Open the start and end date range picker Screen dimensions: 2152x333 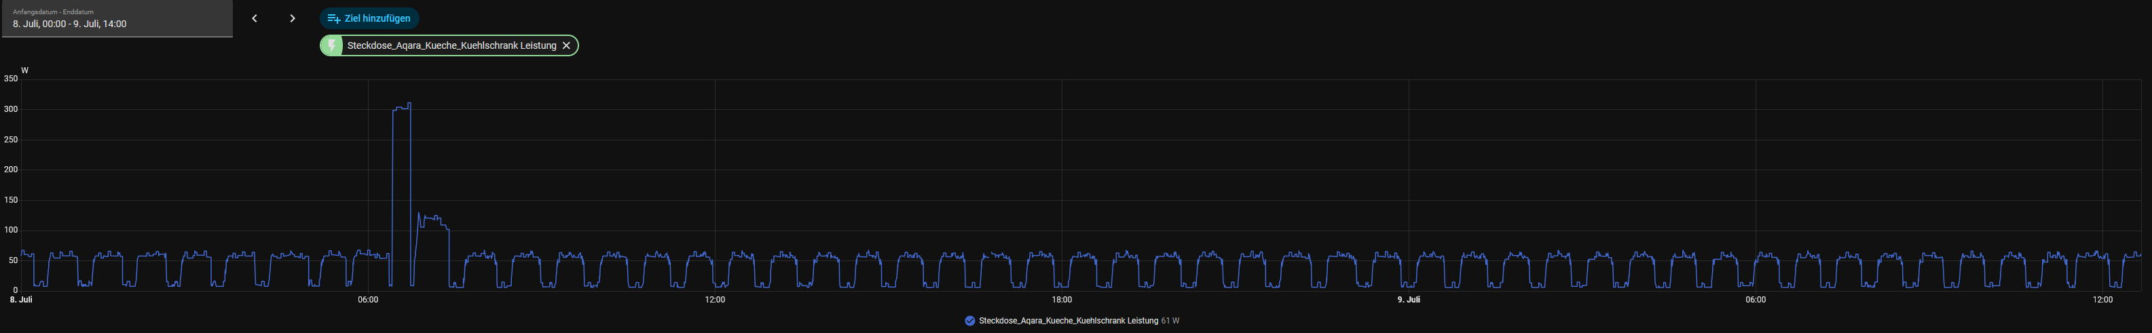coord(116,18)
